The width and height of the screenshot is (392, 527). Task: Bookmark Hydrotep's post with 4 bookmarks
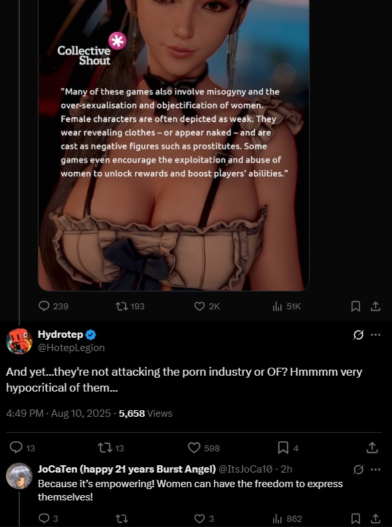tap(288, 447)
